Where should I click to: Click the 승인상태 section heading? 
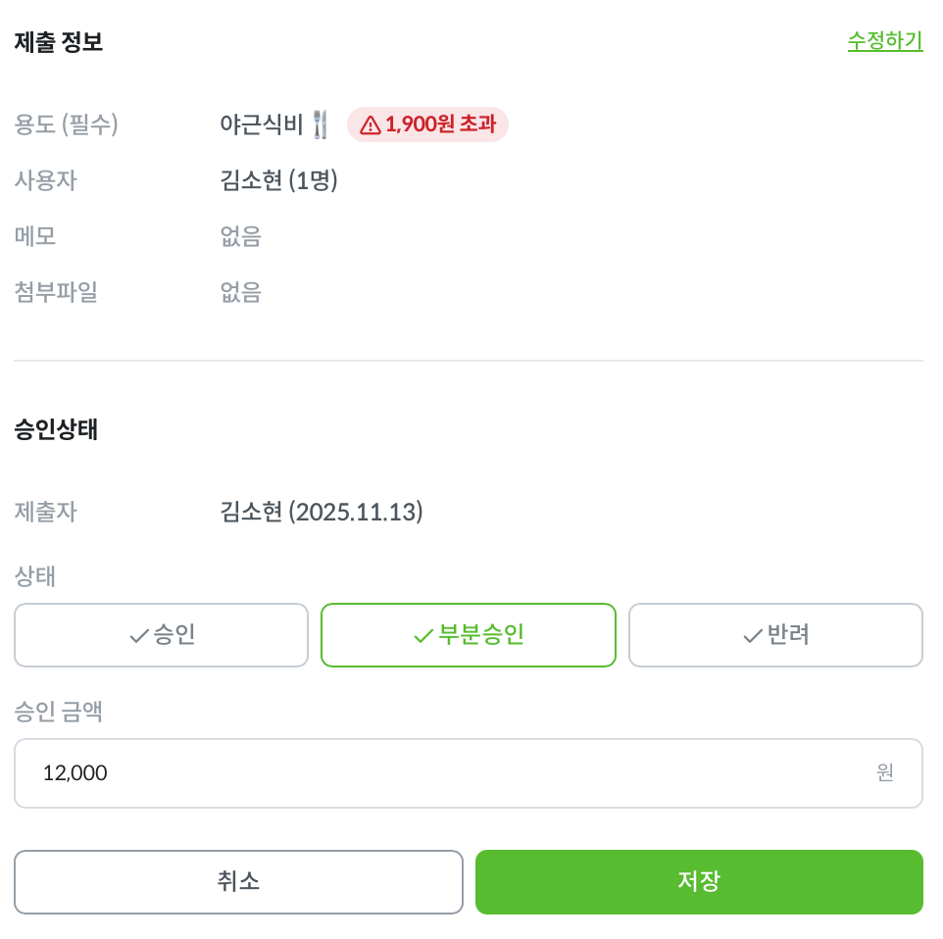pos(56,430)
